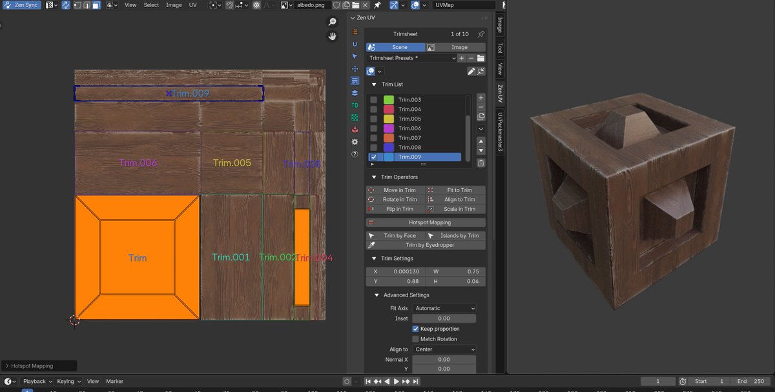Click the Zen Sync button in header

click(x=22, y=5)
